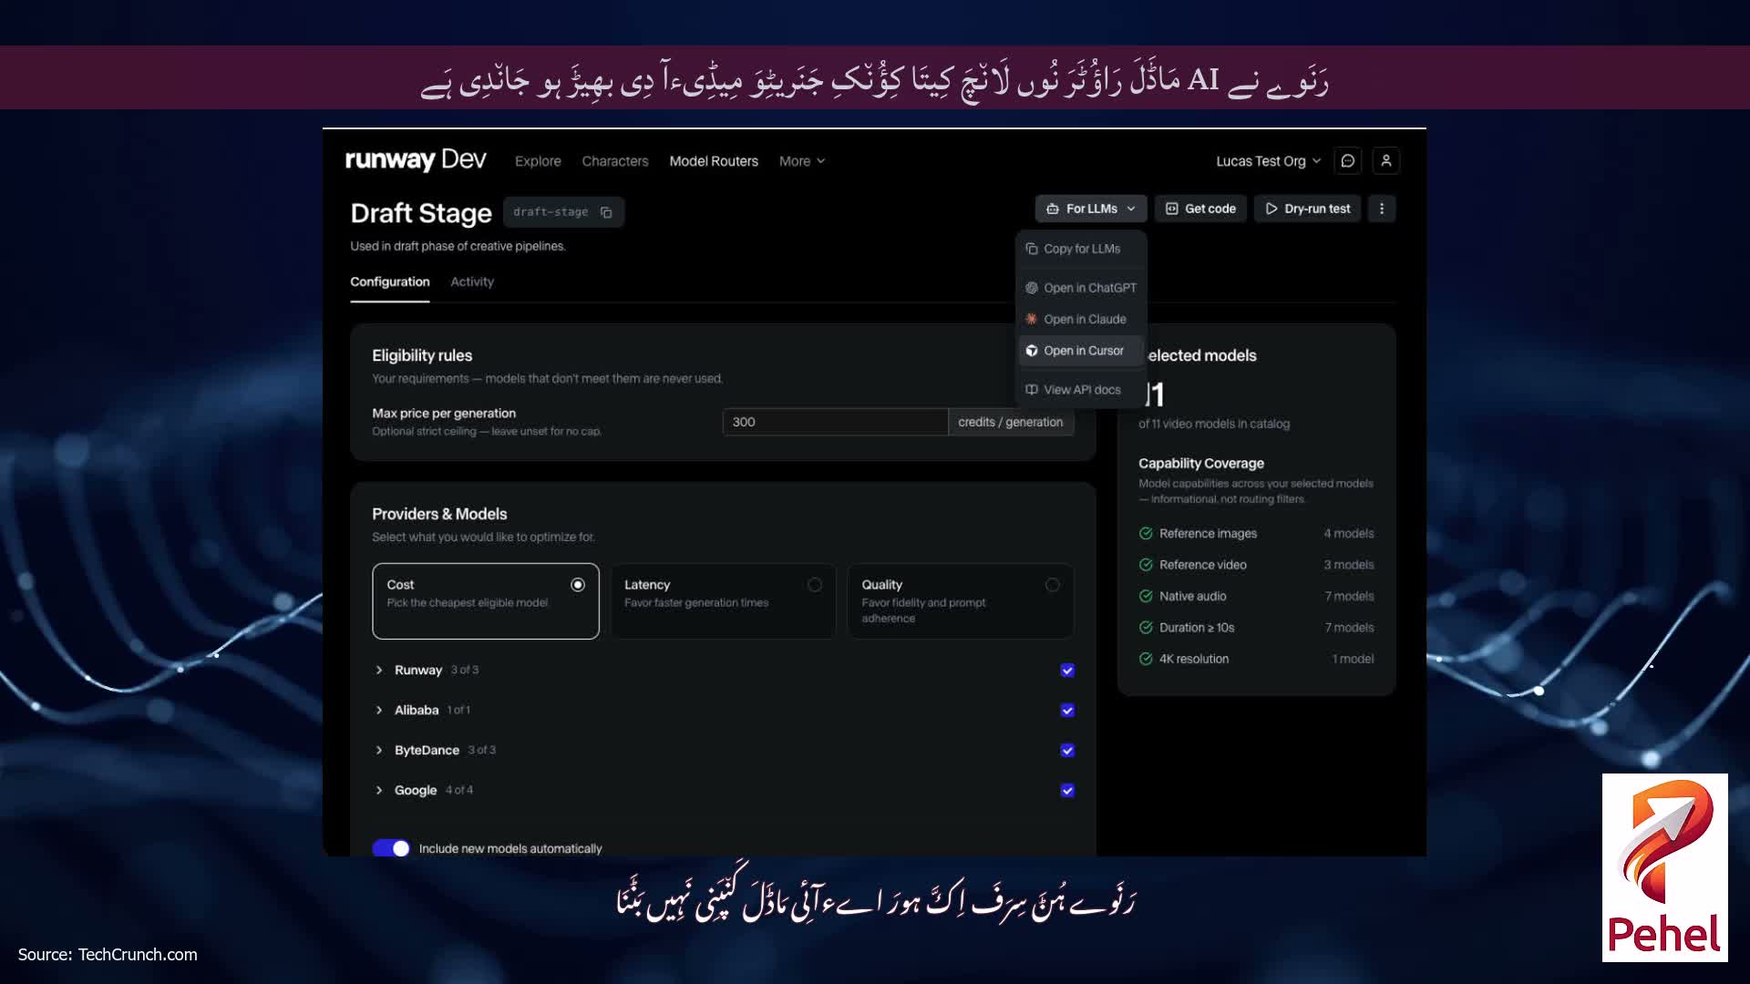Uncheck the Google provider checkbox
Image resolution: width=1750 pixels, height=984 pixels.
(x=1067, y=791)
